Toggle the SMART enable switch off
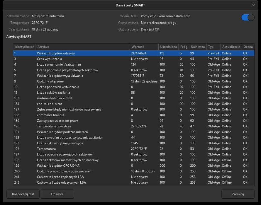The height and width of the screenshot is (205, 261). point(248,18)
